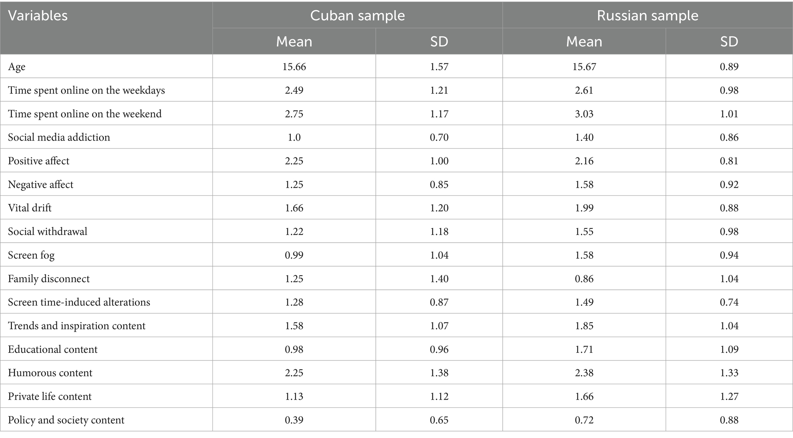Select Educational content Russian mean 1.71
Screen dimensions: 793x438
click(584, 349)
